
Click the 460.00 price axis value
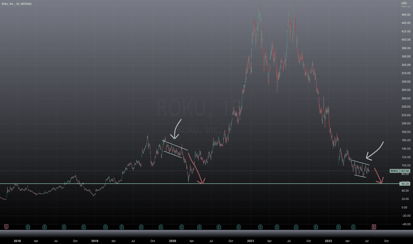[x=406, y=15]
